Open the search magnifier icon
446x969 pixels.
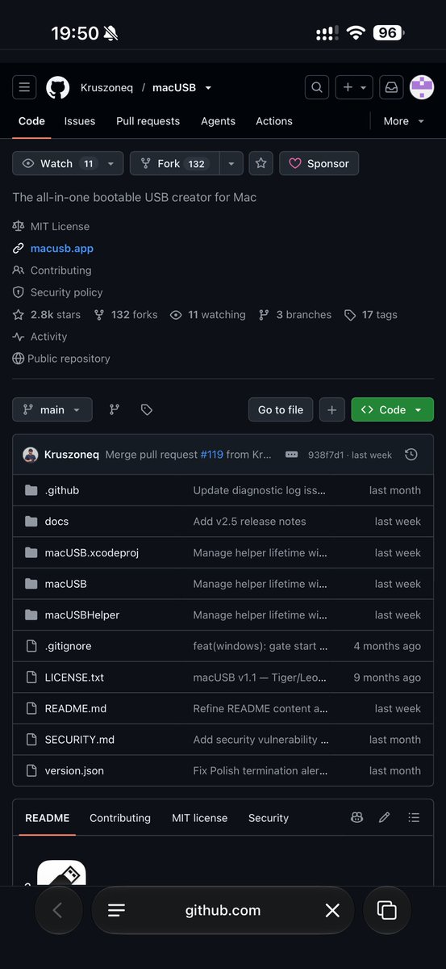pyautogui.click(x=318, y=87)
